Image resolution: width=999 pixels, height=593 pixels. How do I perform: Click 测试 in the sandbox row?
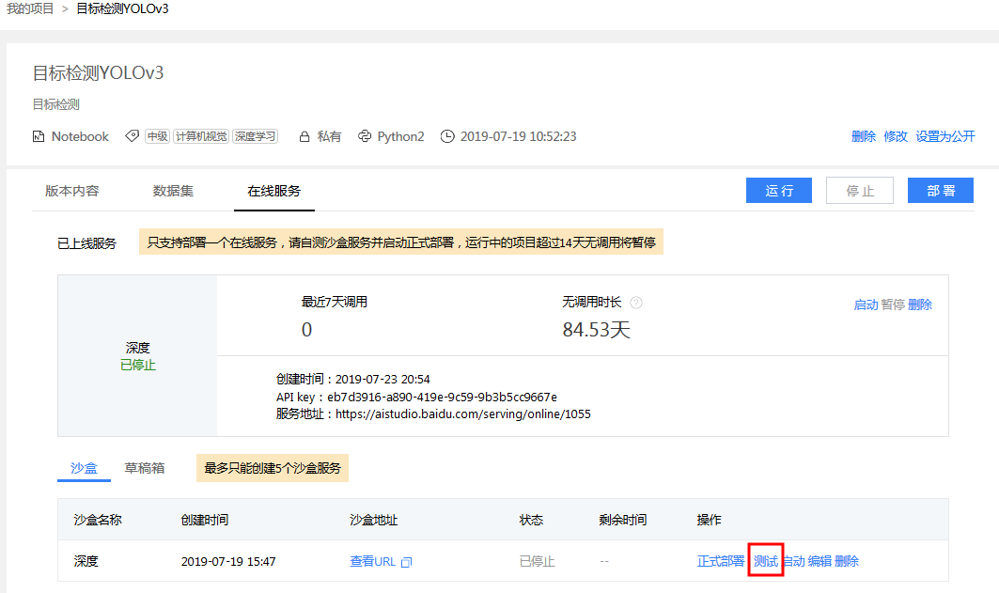[x=765, y=561]
